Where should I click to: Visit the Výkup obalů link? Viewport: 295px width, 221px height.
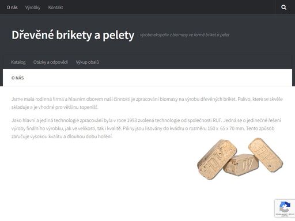click(x=87, y=62)
